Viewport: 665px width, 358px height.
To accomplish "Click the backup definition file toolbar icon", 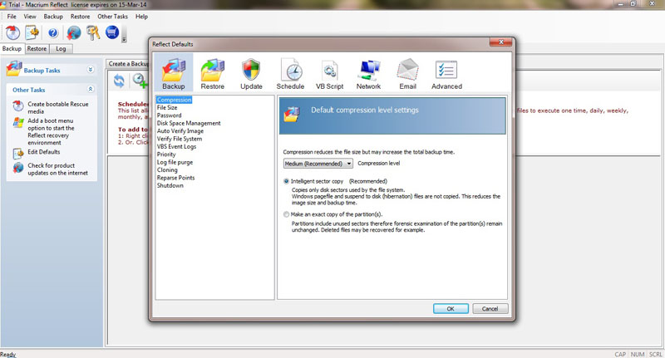I will pyautogui.click(x=32, y=32).
